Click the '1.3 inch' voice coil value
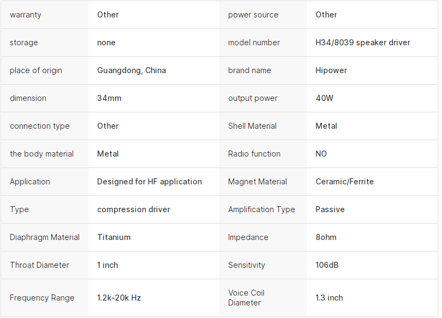 (x=329, y=298)
